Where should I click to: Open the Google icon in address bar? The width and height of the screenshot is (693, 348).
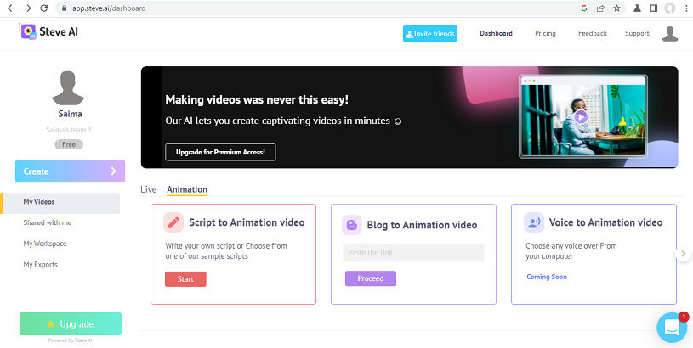[584, 8]
